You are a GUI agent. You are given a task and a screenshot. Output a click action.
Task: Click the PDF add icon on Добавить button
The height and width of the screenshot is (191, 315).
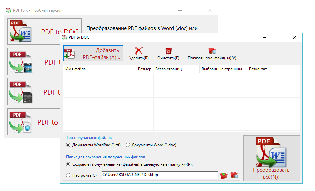click(69, 53)
